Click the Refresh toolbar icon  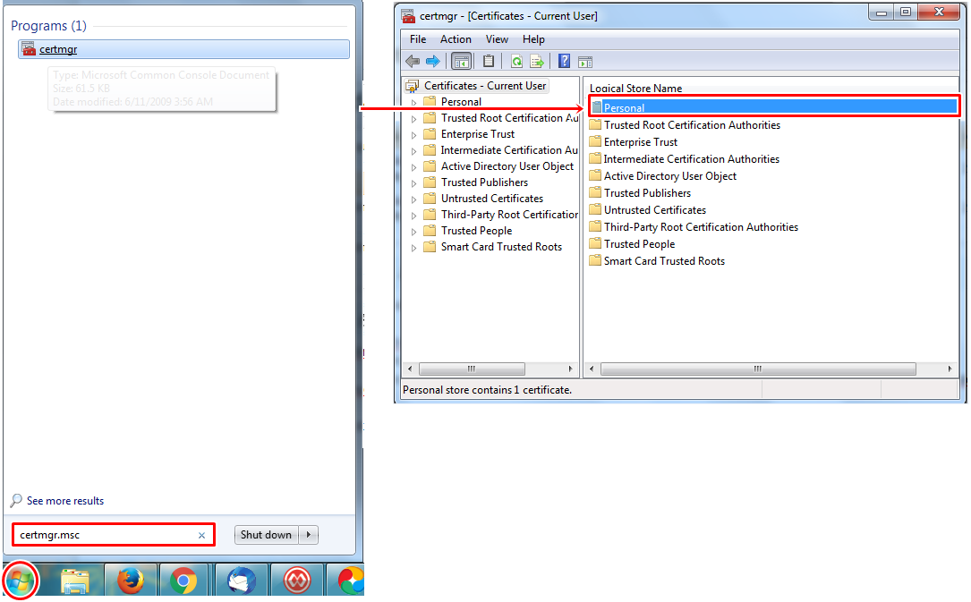click(x=516, y=61)
